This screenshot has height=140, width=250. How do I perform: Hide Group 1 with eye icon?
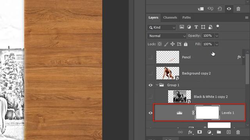[x=150, y=85]
